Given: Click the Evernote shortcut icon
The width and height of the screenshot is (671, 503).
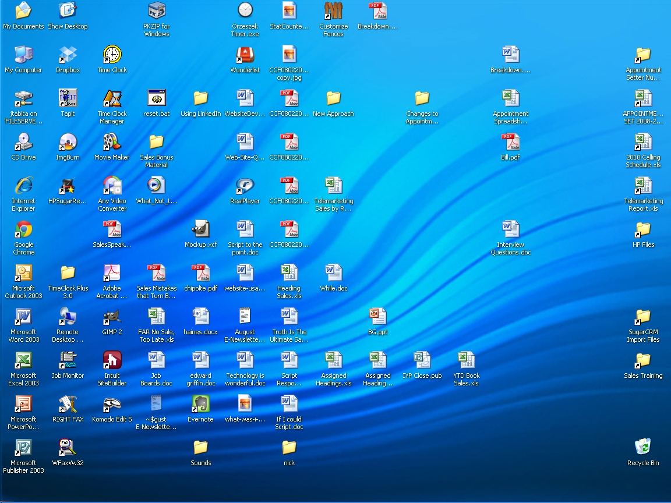Looking at the screenshot, I should [x=201, y=404].
